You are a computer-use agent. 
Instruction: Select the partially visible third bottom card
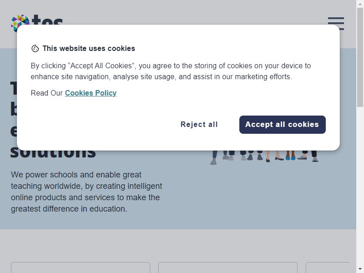point(328,268)
